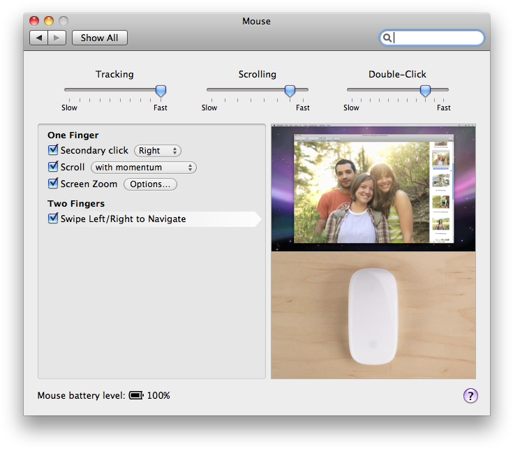
Task: Click the forward navigation arrow
Action: (x=57, y=38)
